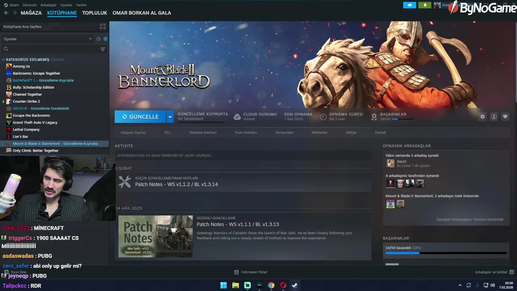Click into the library search field
The height and width of the screenshot is (291, 517).
click(x=50, y=49)
